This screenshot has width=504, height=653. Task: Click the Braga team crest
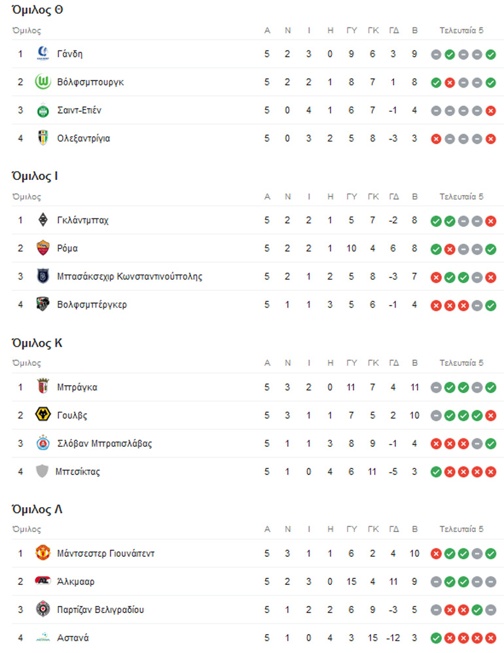(x=43, y=387)
